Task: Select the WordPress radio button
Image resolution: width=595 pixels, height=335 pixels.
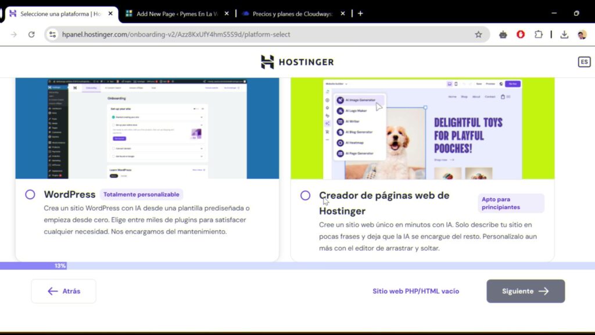Action: pyautogui.click(x=30, y=194)
